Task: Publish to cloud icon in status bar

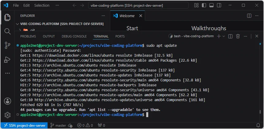Action: click(x=70, y=125)
